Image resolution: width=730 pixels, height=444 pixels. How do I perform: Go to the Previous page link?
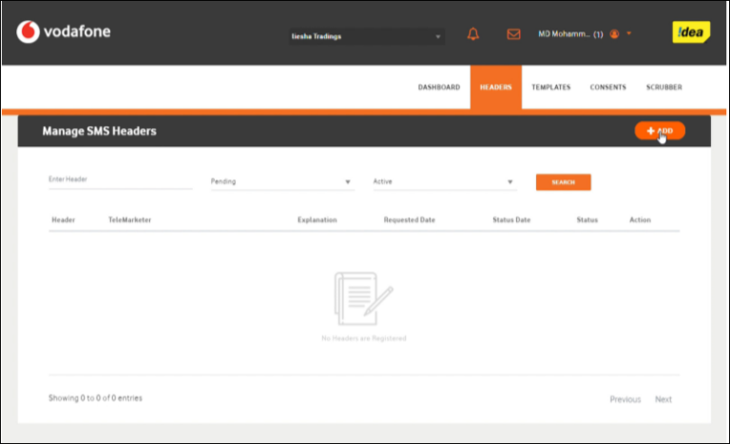624,399
